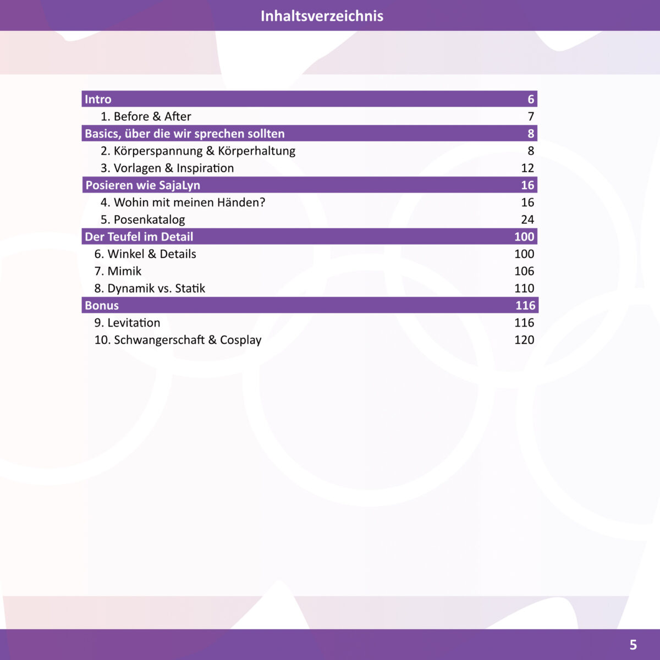The image size is (660, 660).
Task: Go to '9. Levitation' entry
Action: point(127,323)
